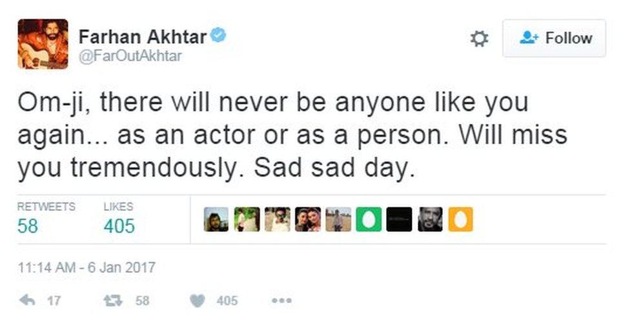The height and width of the screenshot is (316, 630).
Task: Click the bearded man avatar beside orange egg
Action: pyautogui.click(x=430, y=219)
